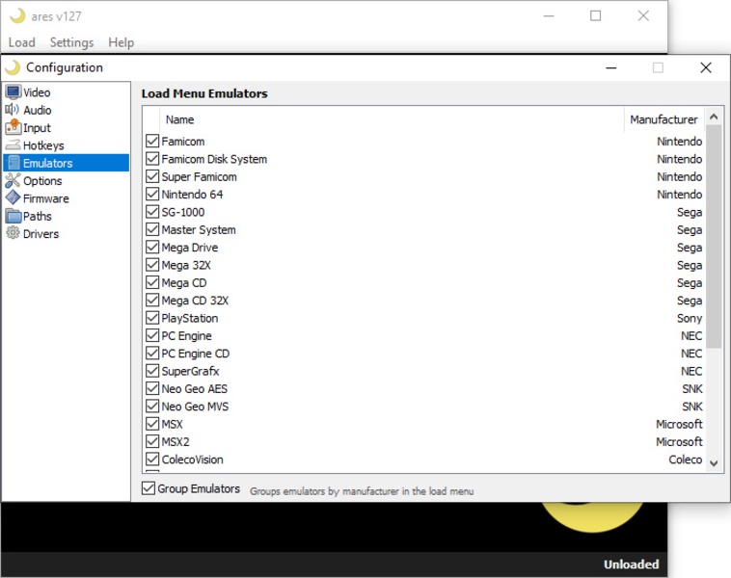Screen dimensions: 731x578
Task: Open the Load menu
Action: [21, 42]
